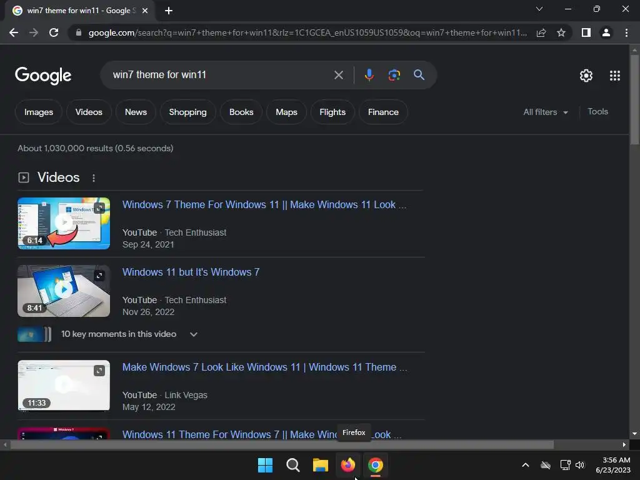This screenshot has height=480, width=640.
Task: Select the URL in the address bar
Action: [x=307, y=32]
